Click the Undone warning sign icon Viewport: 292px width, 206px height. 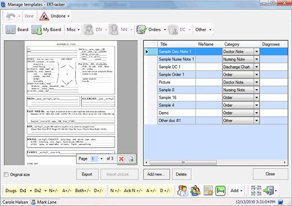point(44,16)
